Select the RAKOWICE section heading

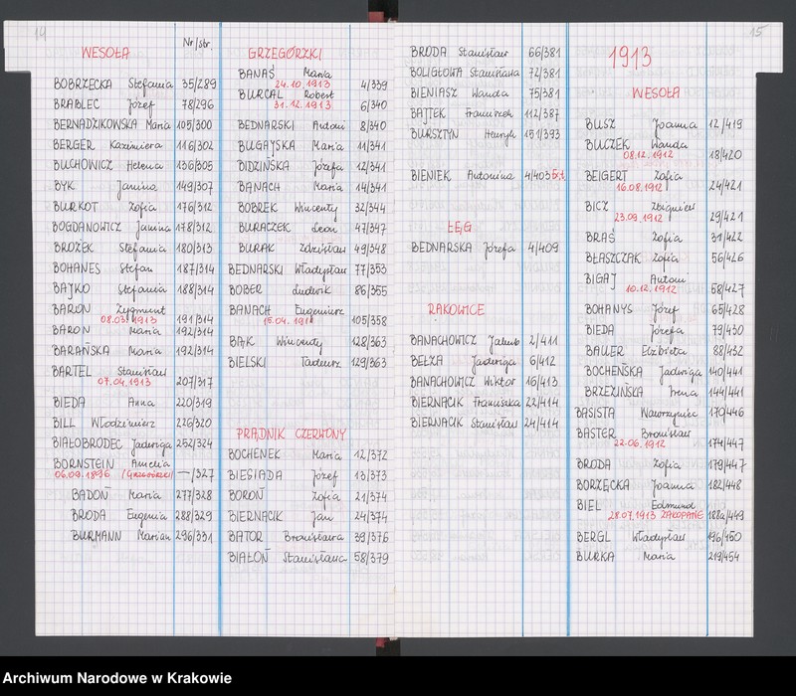[x=456, y=309]
